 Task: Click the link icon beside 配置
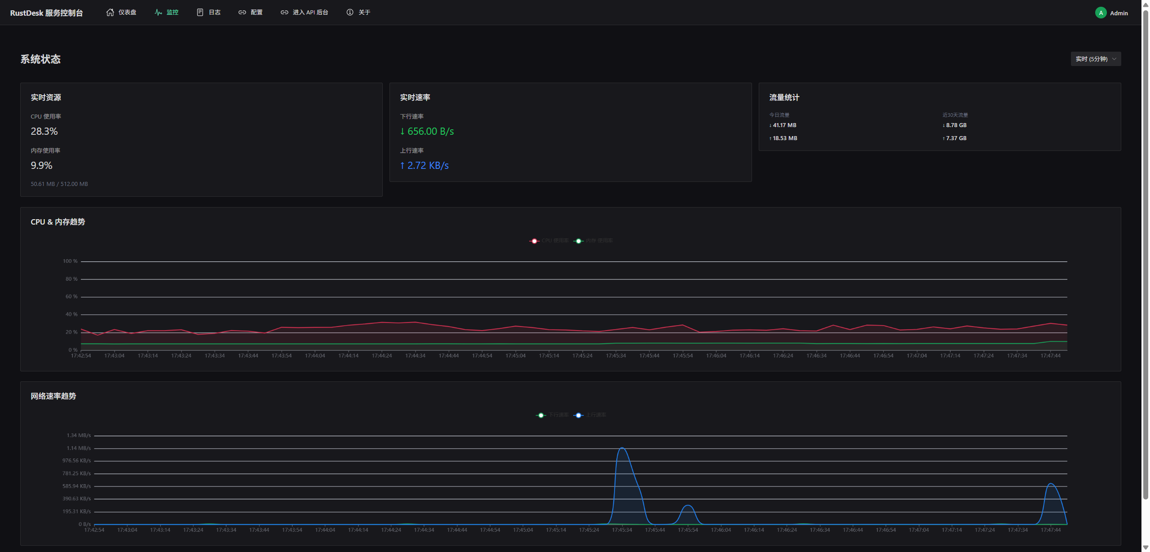point(242,12)
